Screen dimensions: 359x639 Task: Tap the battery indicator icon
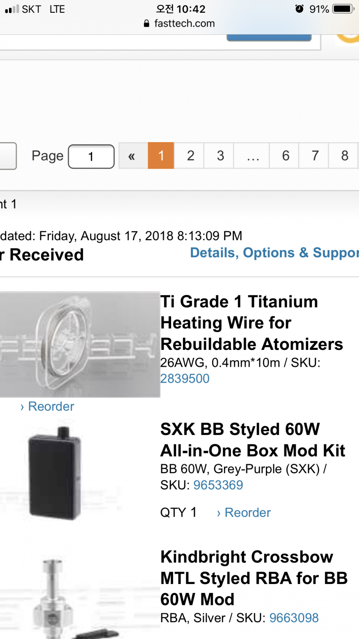click(343, 9)
